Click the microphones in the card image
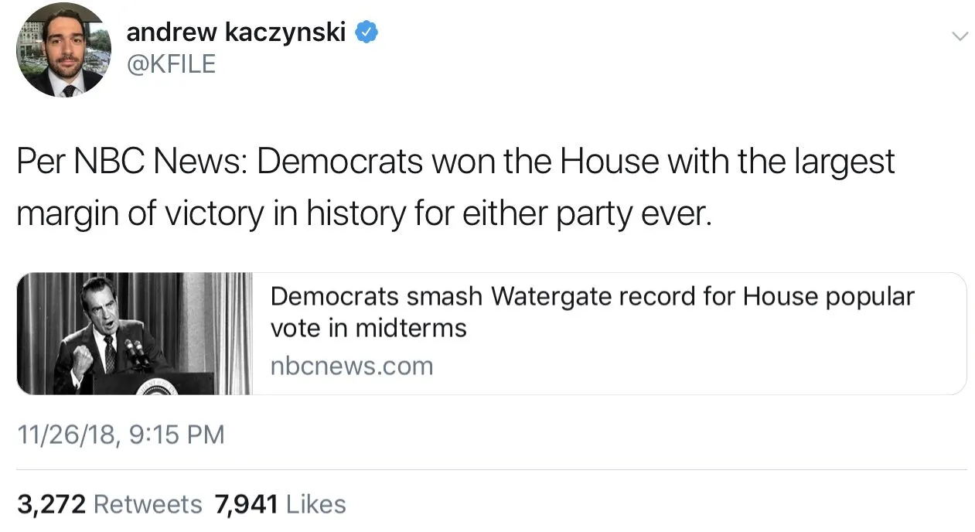 coord(136,352)
